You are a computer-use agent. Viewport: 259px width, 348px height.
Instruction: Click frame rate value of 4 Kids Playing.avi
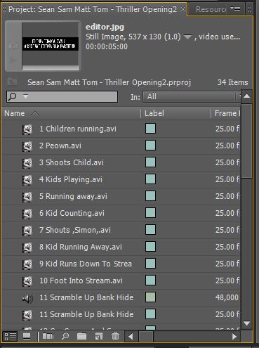point(227,180)
